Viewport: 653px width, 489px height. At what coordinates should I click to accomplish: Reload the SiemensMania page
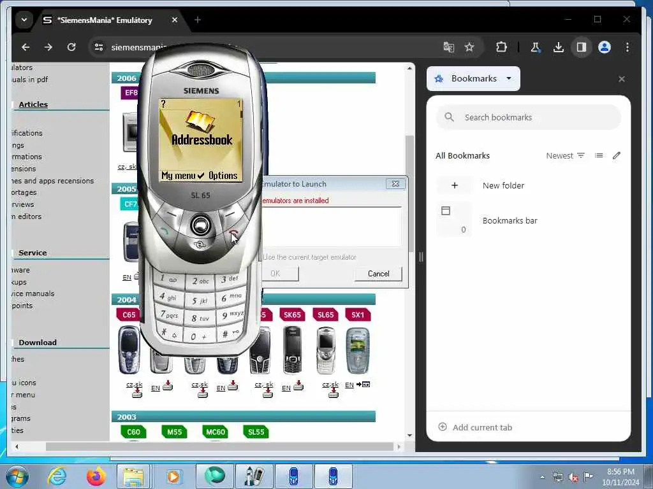point(71,47)
